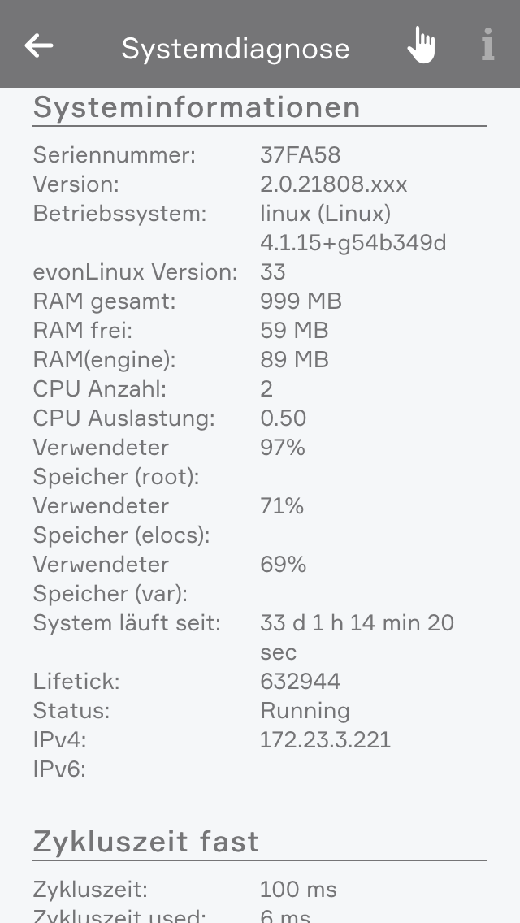Tap the Zykluszeit fast section heading
The width and height of the screenshot is (520, 923).
(146, 842)
